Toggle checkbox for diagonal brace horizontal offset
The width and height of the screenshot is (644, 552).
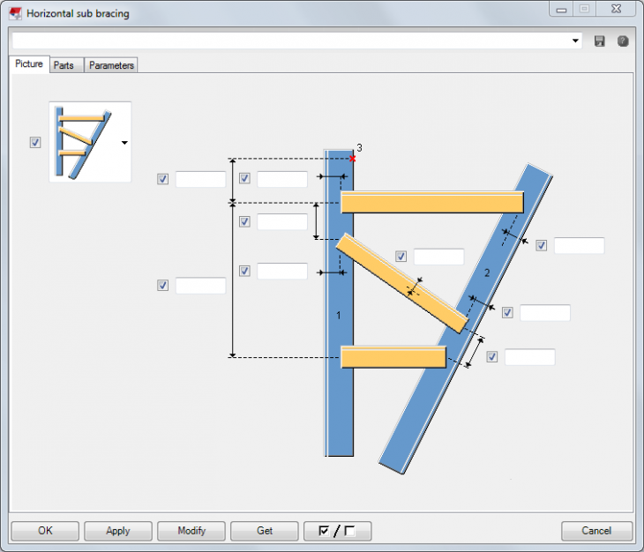click(244, 271)
